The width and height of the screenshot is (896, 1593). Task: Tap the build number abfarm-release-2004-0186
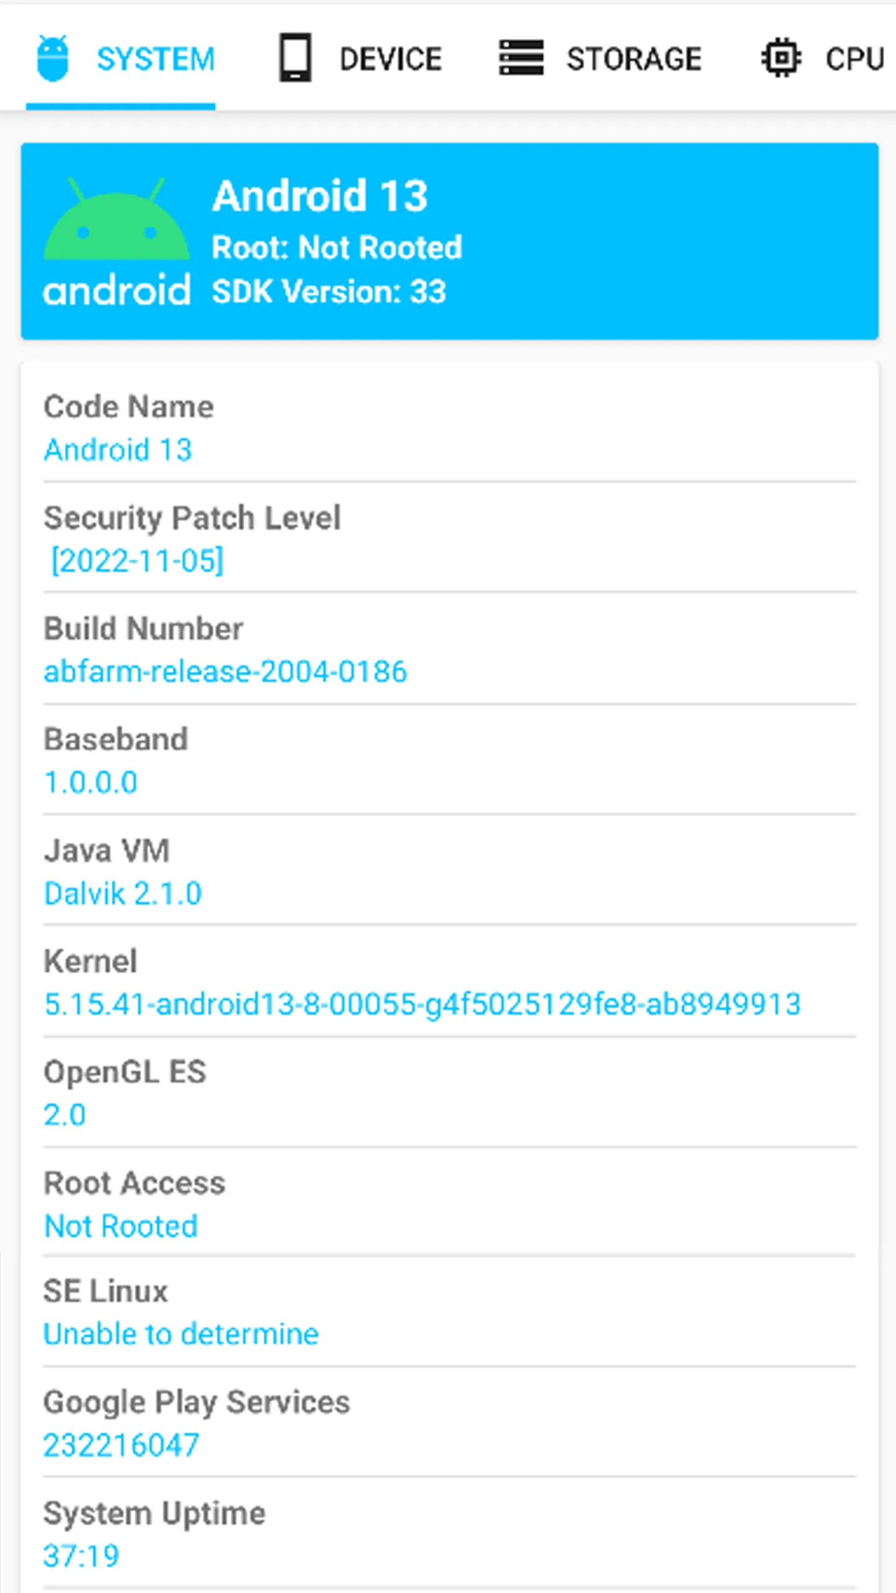click(225, 671)
